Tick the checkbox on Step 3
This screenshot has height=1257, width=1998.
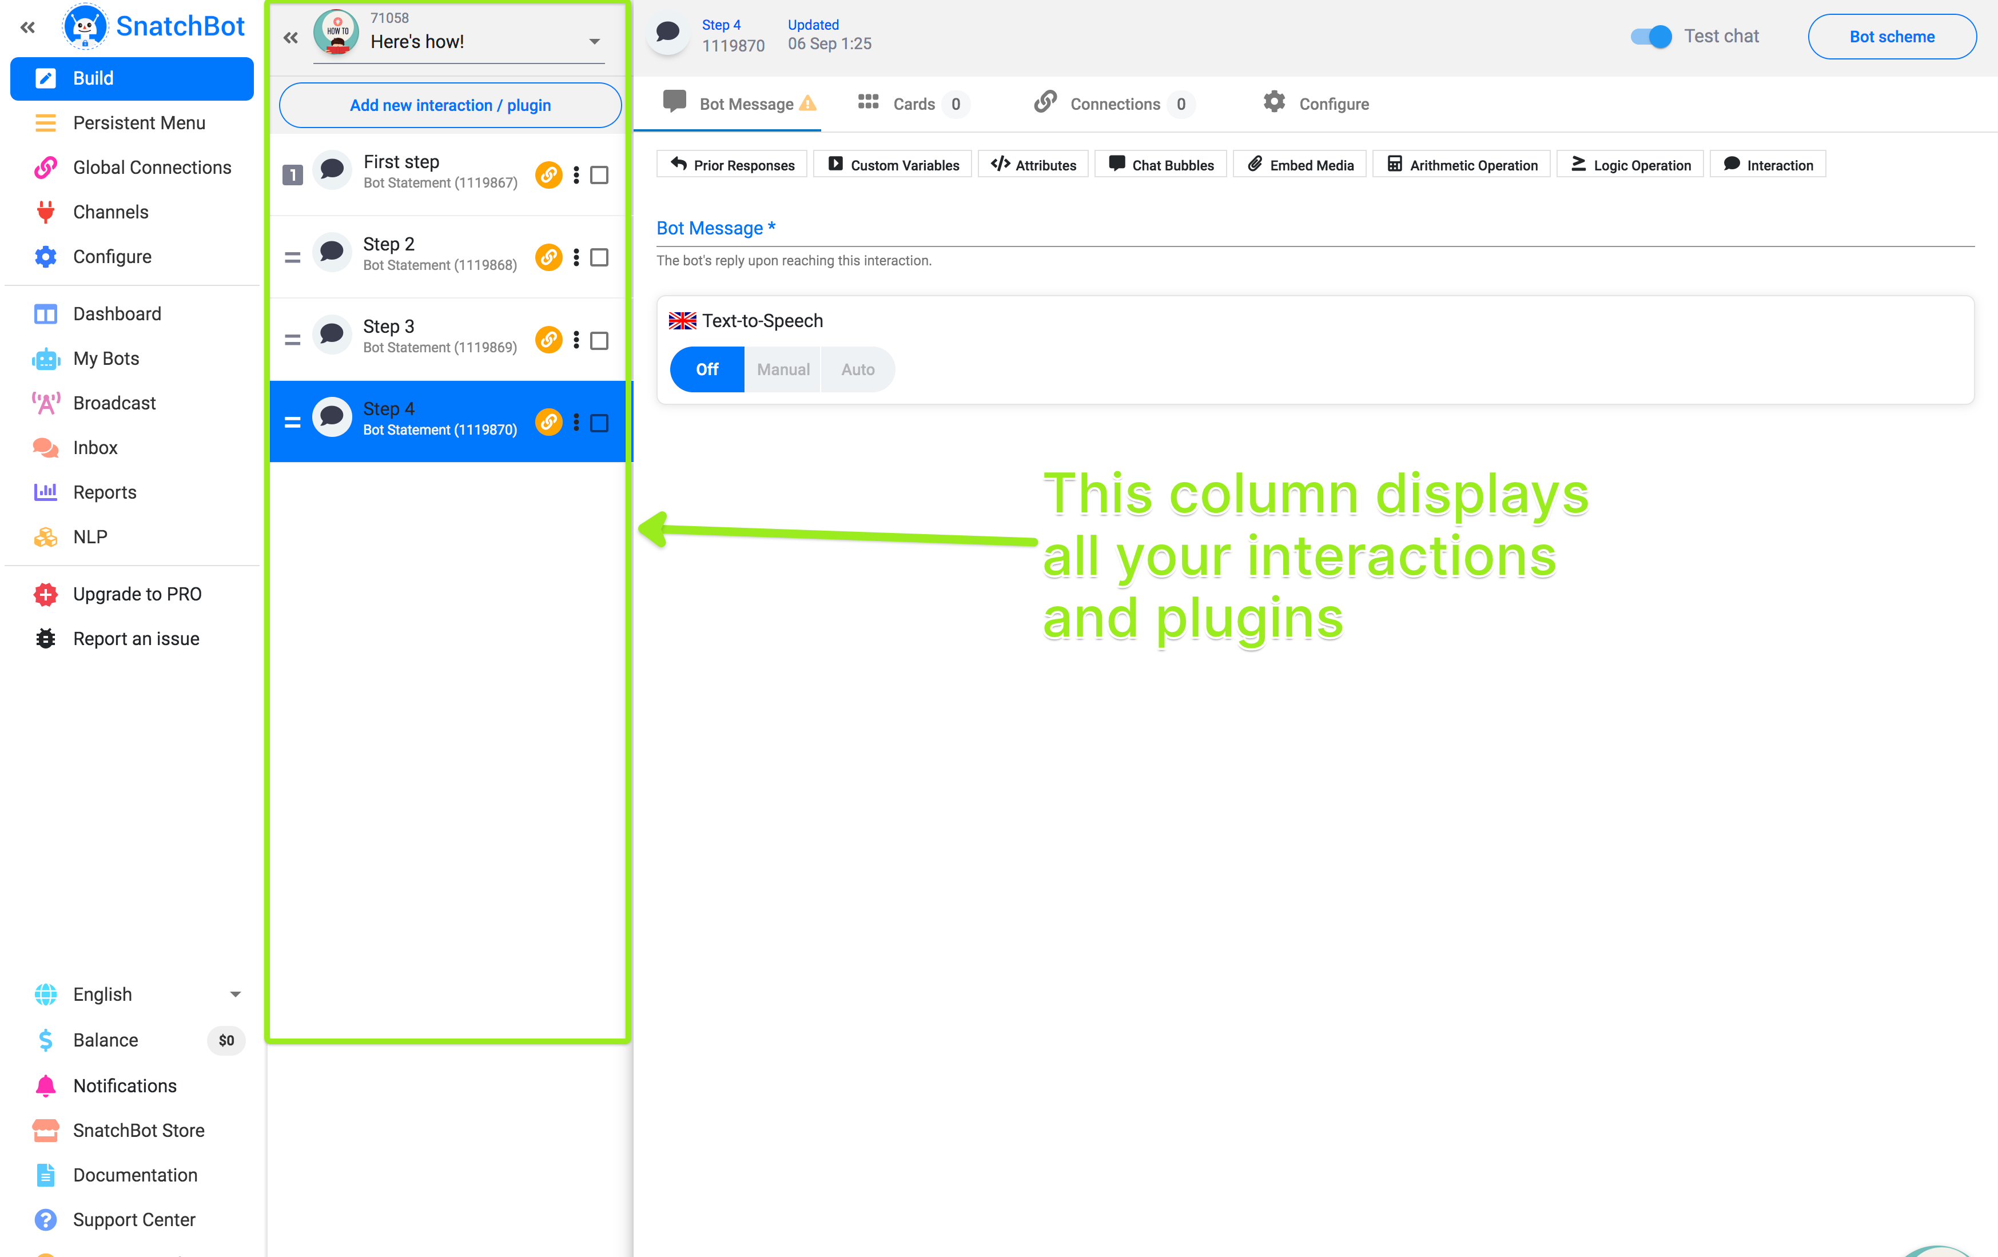pyautogui.click(x=599, y=340)
